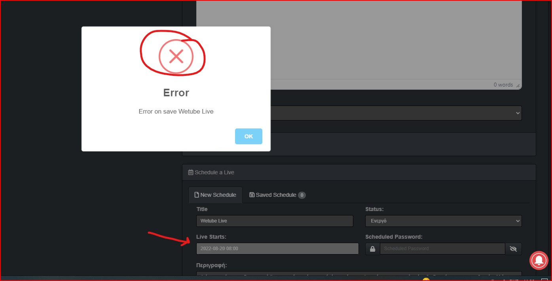This screenshot has height=281, width=552.
Task: Click the Scheduled Password input field
Action: (x=442, y=249)
